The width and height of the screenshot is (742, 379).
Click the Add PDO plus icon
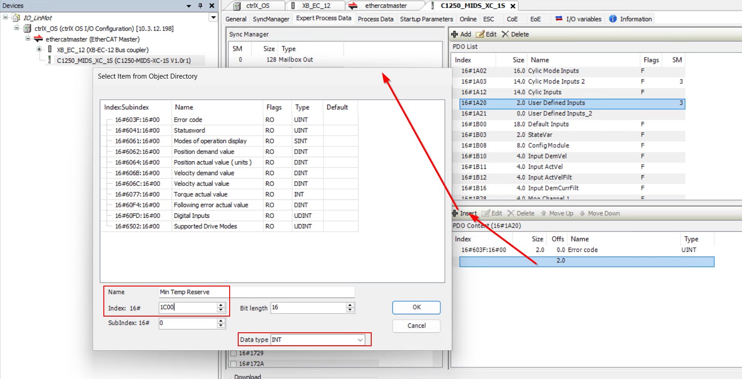pos(455,34)
